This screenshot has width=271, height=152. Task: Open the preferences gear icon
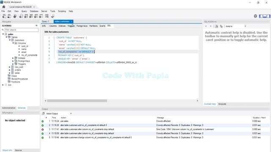(x=255, y=16)
